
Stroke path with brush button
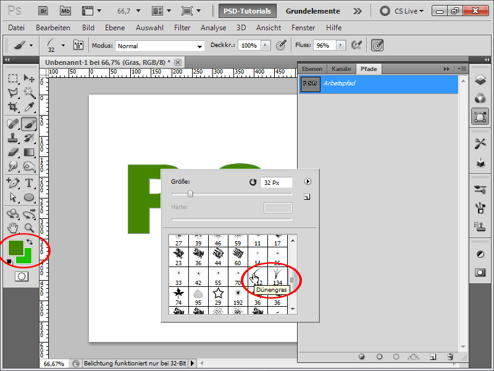tap(379, 357)
